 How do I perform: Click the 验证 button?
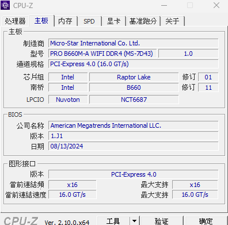[x=162, y=221]
